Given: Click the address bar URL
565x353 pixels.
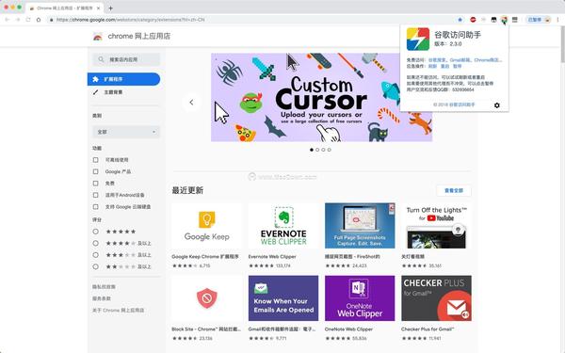Looking at the screenshot, I should [x=131, y=20].
